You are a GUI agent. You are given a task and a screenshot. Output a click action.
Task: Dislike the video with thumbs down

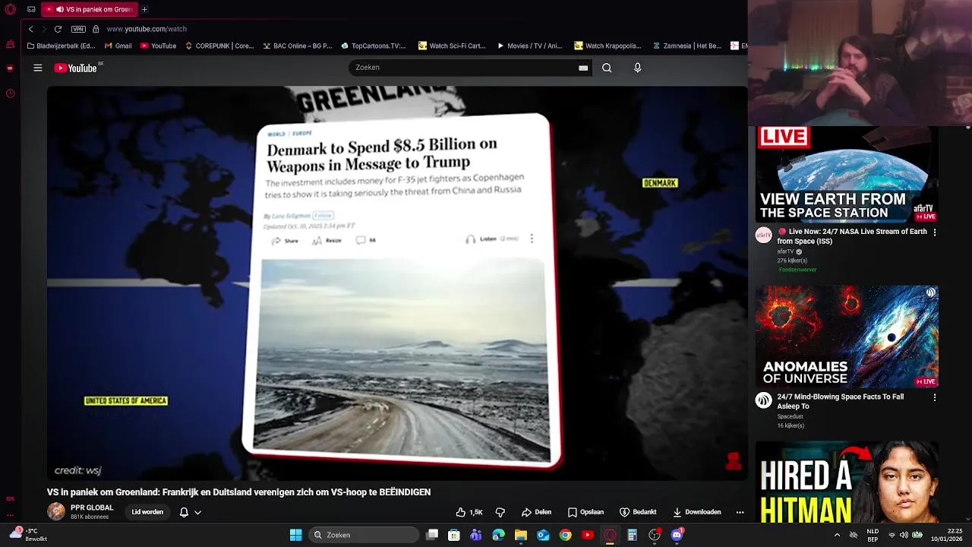click(x=500, y=512)
